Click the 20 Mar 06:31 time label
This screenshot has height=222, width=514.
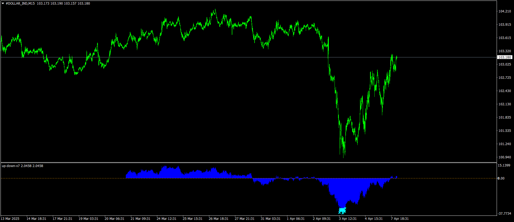click(x=114, y=219)
